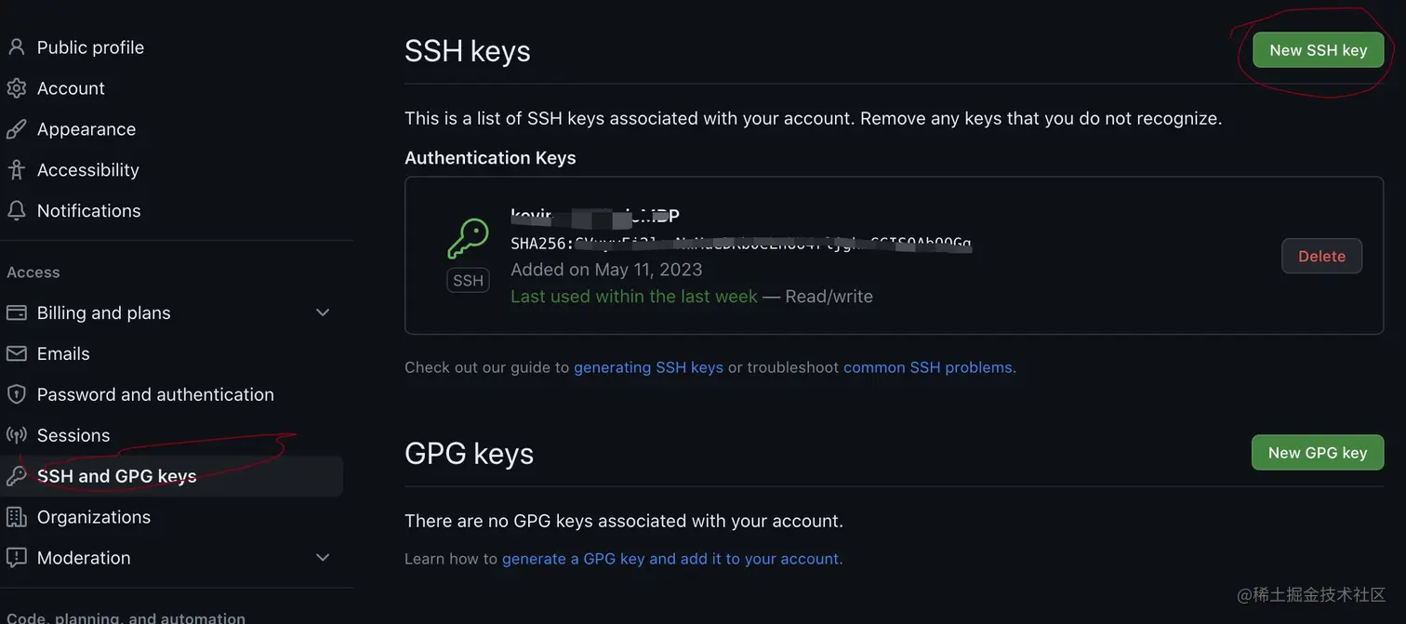
Task: Select the Appearance paintbrush icon
Action: pos(16,128)
